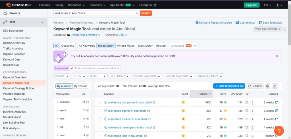Switch to the Questions tab
Viewport: 291px width, 139px height.
[68, 46]
